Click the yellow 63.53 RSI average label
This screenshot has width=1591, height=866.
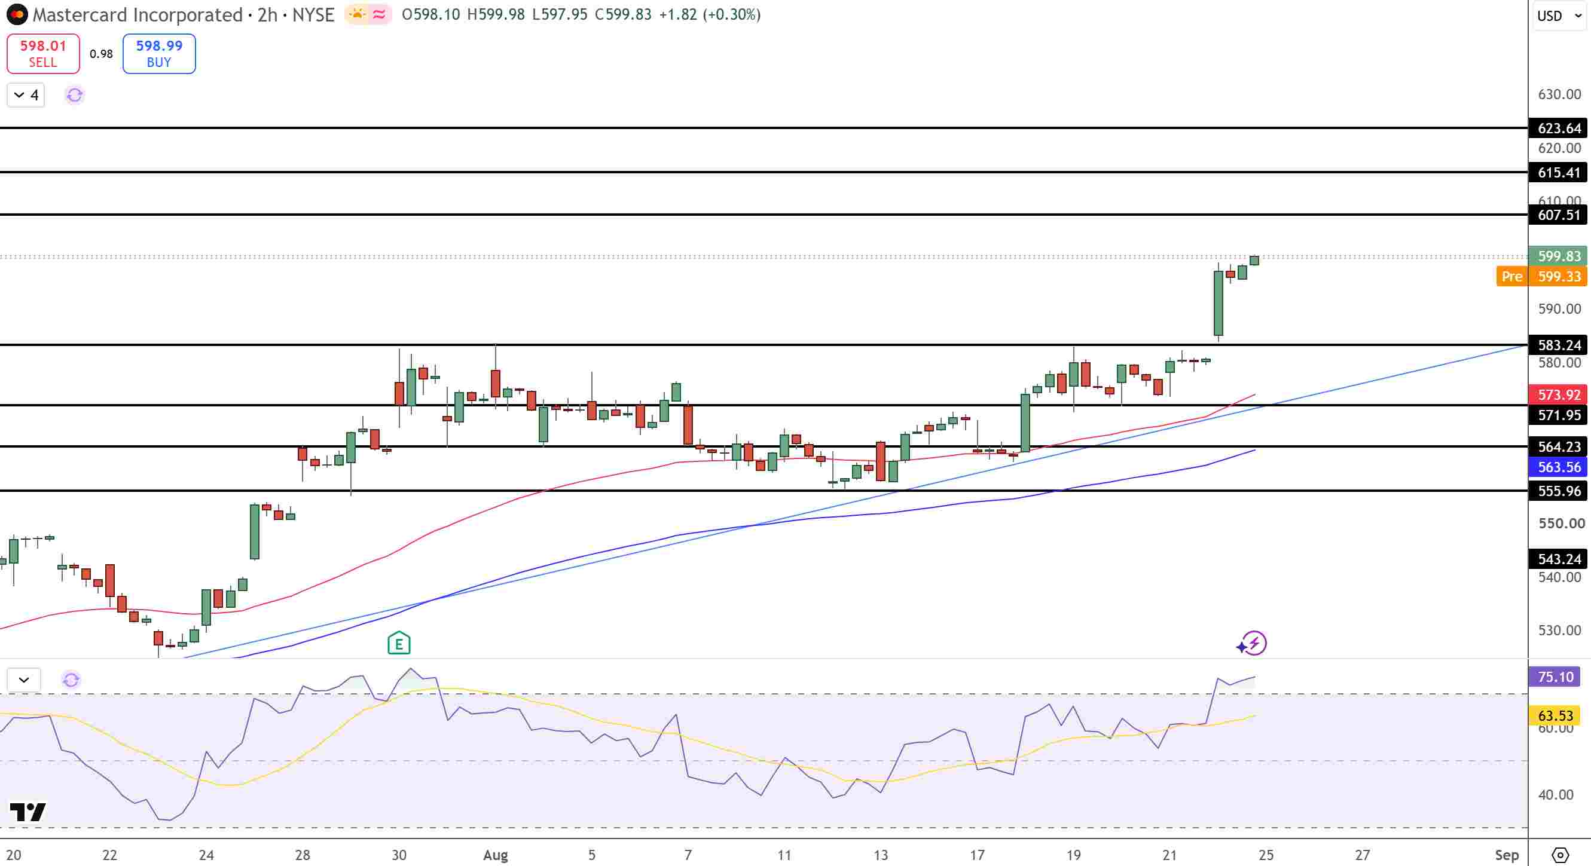1555,715
